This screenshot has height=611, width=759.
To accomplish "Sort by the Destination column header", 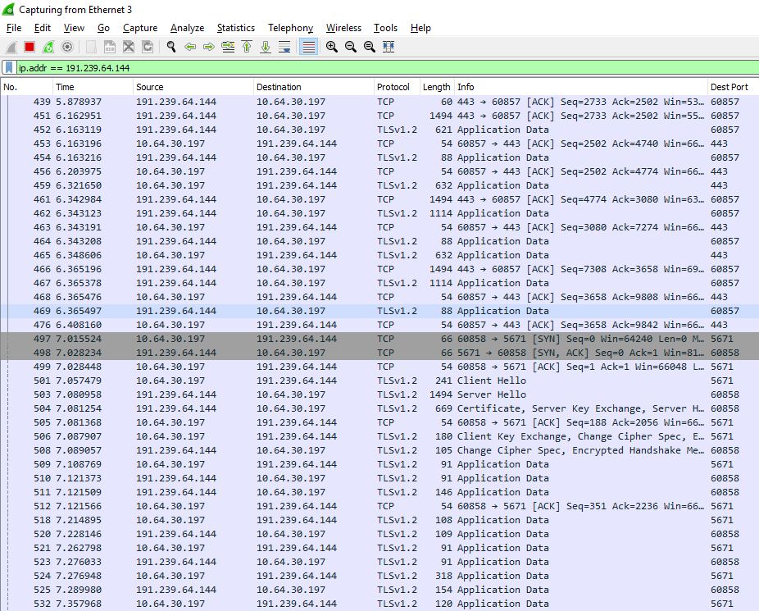I will pos(314,87).
